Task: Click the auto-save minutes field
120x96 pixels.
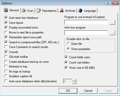Action: (x=67, y=81)
